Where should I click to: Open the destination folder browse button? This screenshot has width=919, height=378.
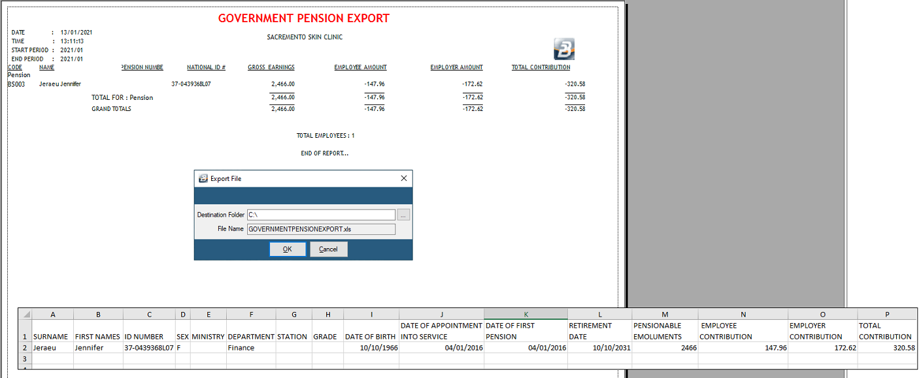click(x=404, y=214)
